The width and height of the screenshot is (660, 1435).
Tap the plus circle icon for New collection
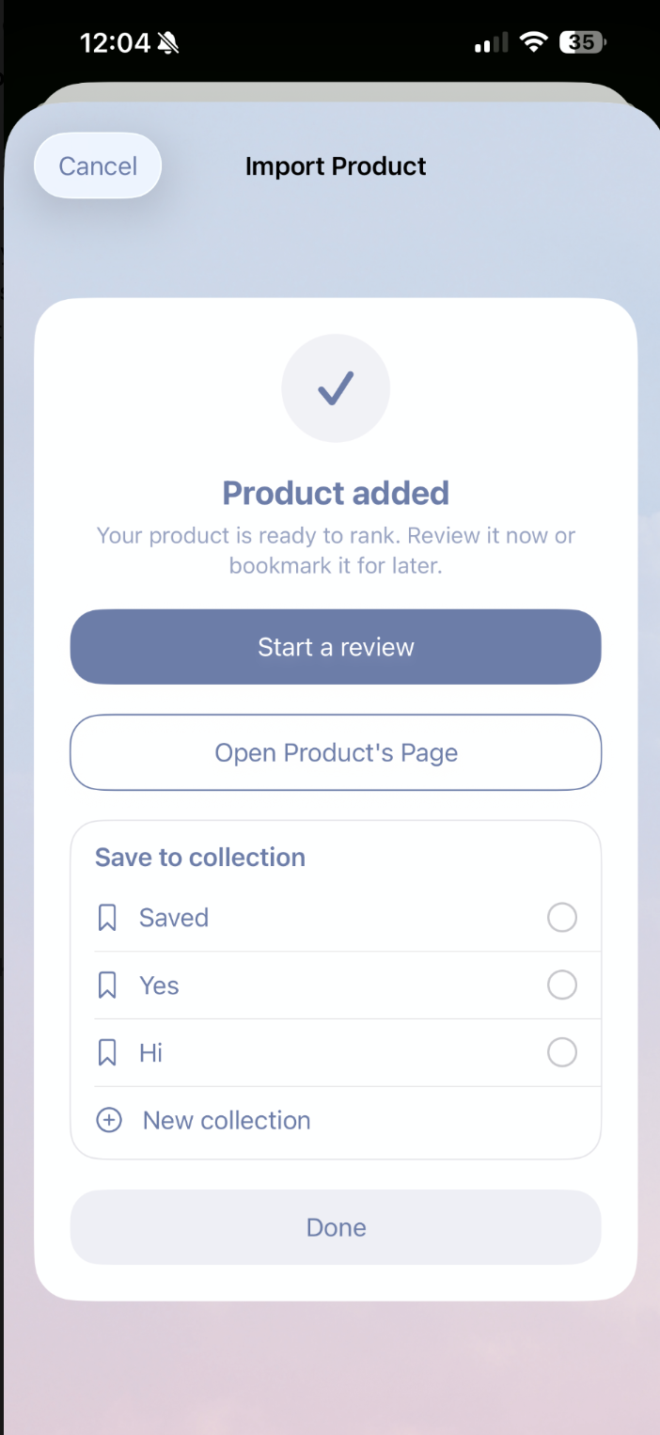[x=109, y=1120]
